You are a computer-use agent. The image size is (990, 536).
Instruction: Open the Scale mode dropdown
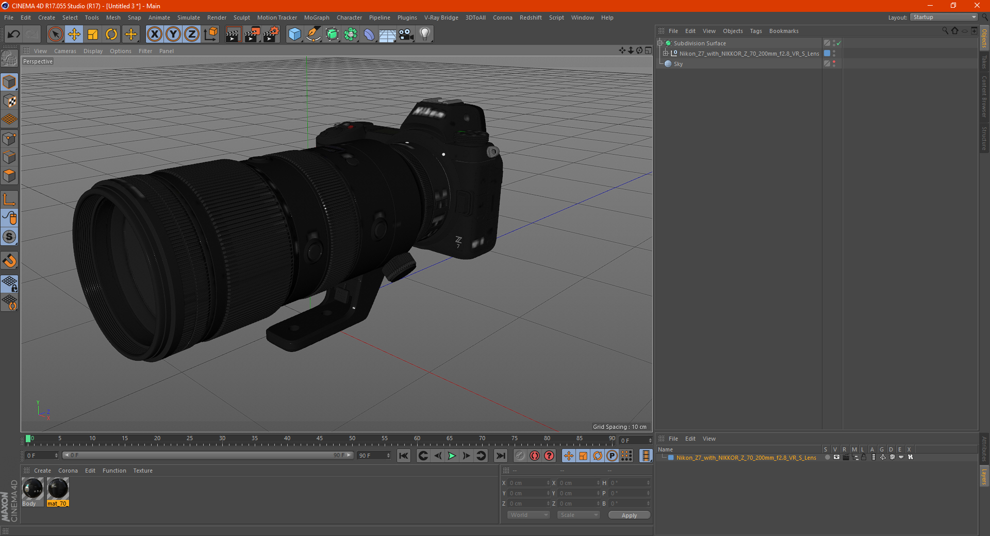(x=579, y=515)
